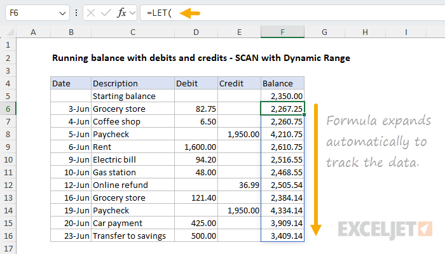The height and width of the screenshot is (254, 445).
Task: Select column A header
Action: click(x=33, y=32)
